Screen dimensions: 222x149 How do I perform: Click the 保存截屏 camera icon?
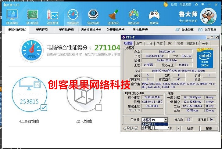pos(200,30)
